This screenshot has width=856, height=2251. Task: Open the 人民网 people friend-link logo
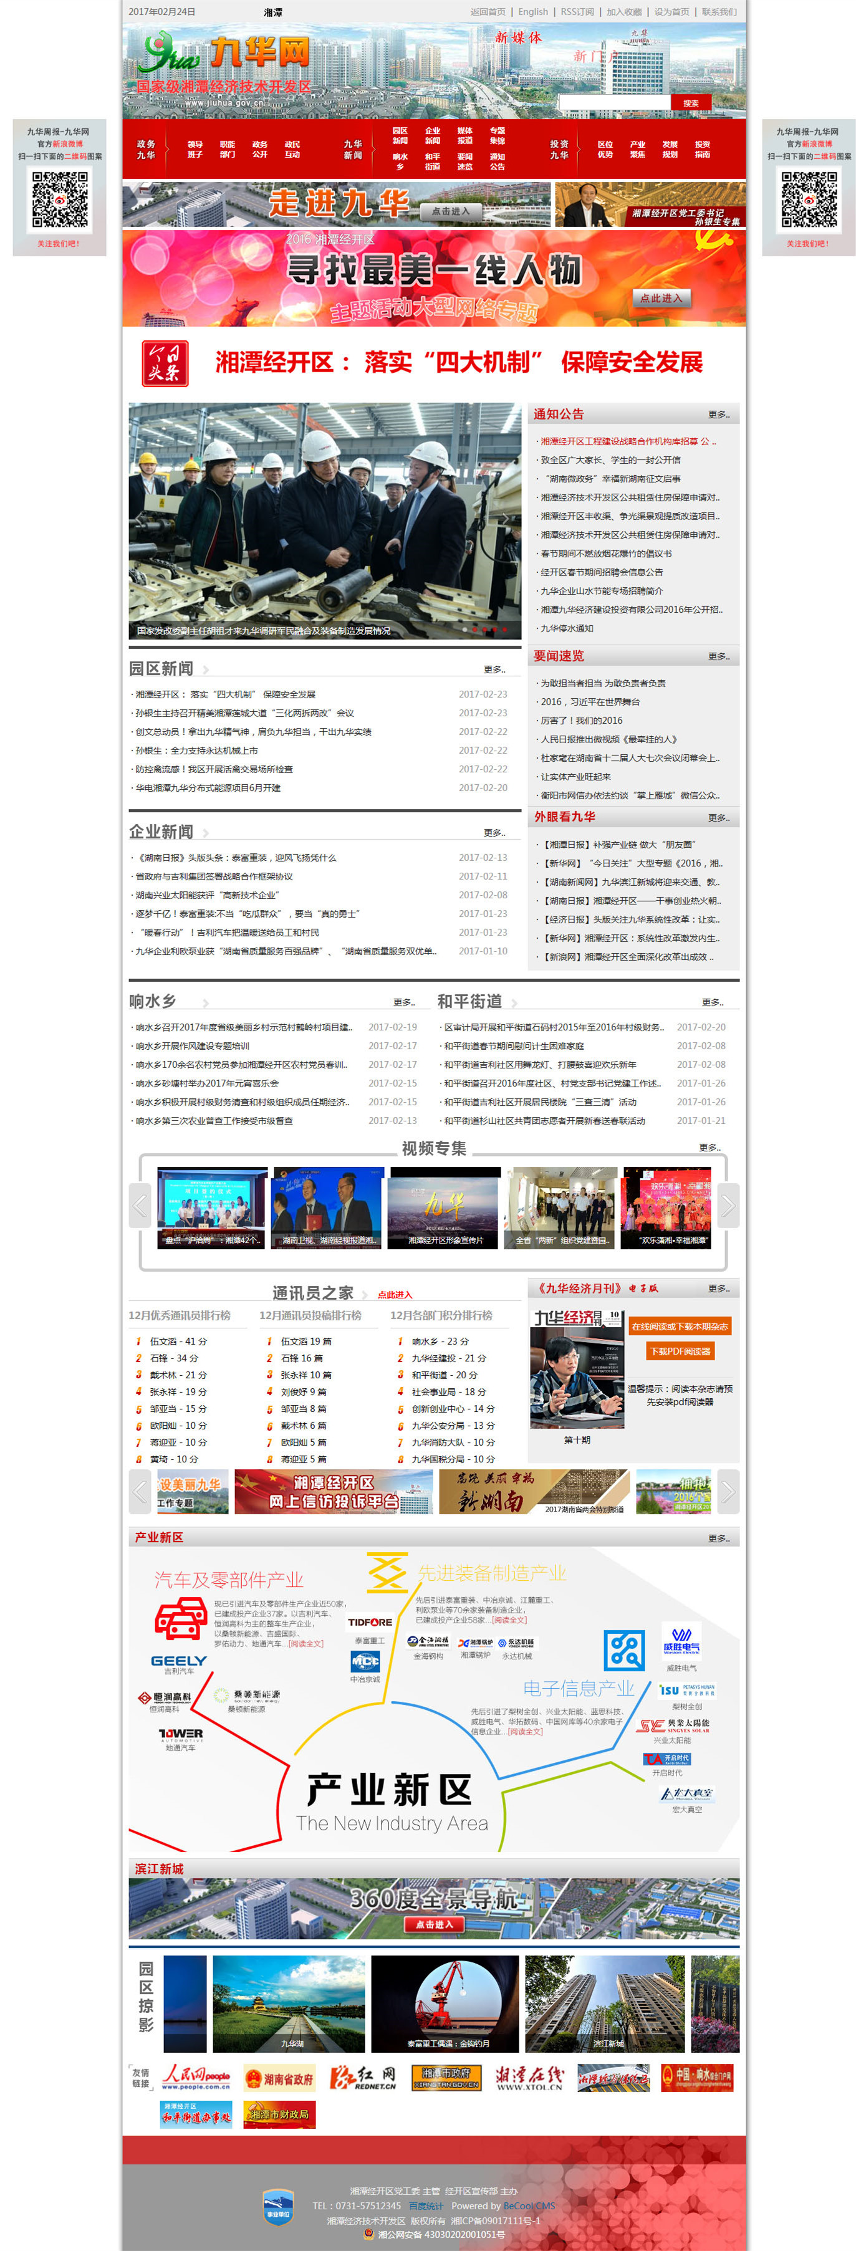click(x=196, y=2077)
